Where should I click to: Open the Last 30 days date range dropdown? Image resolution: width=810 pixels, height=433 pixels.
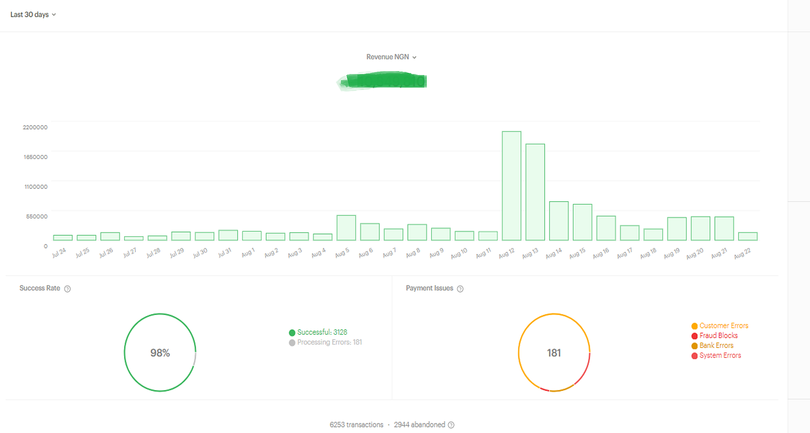tap(33, 14)
